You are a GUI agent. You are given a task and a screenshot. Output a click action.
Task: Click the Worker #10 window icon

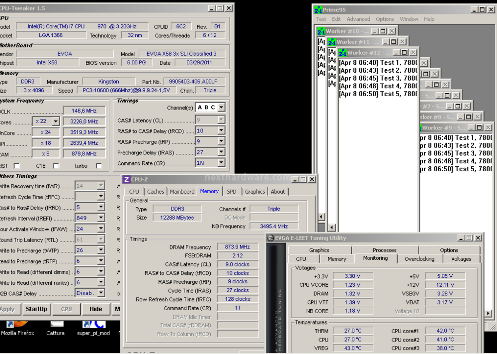(321, 31)
